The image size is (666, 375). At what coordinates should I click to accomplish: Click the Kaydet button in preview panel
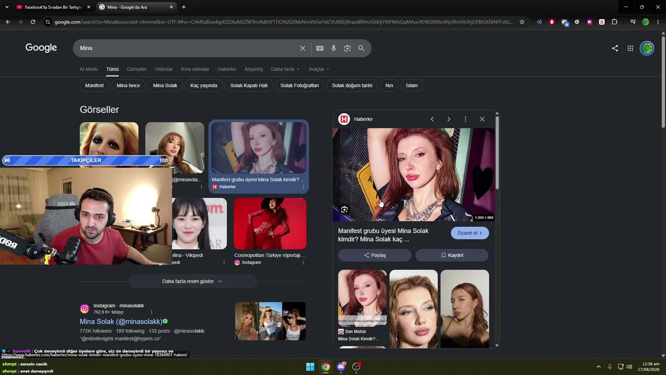pyautogui.click(x=452, y=255)
